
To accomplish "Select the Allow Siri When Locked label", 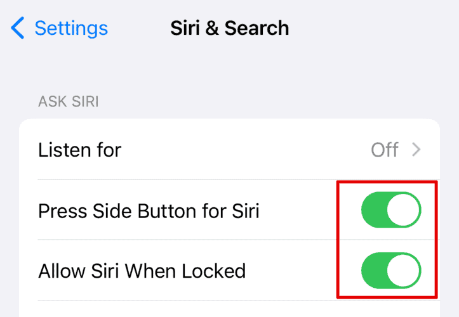I will pos(142,271).
